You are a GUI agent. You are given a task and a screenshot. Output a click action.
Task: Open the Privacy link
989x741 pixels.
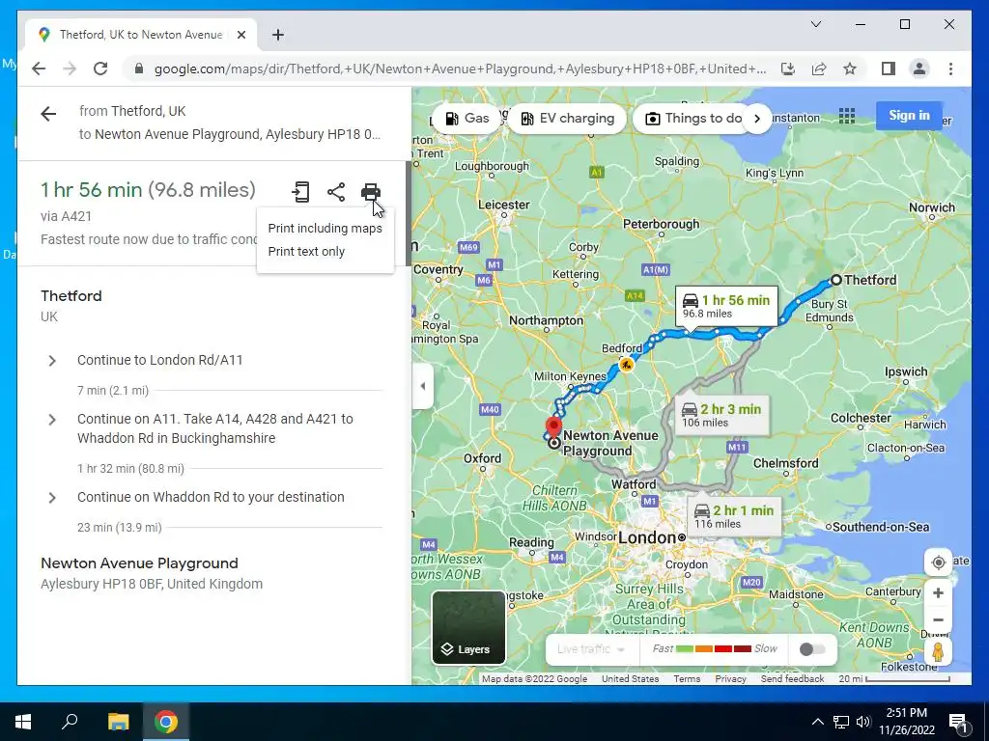[x=730, y=678]
